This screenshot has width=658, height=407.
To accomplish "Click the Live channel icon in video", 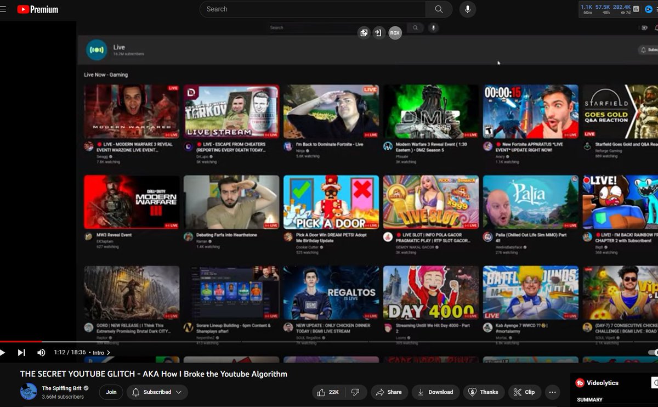I will (x=97, y=50).
